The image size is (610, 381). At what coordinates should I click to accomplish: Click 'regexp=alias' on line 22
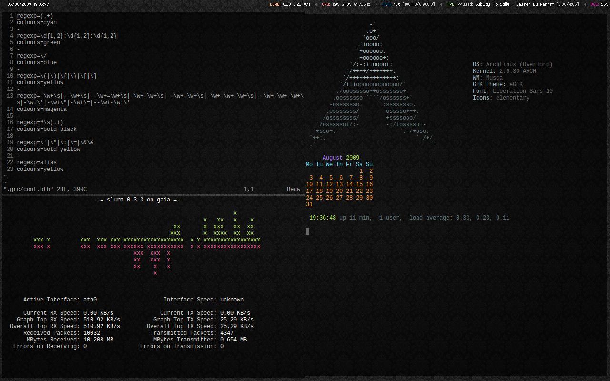pyautogui.click(x=37, y=162)
